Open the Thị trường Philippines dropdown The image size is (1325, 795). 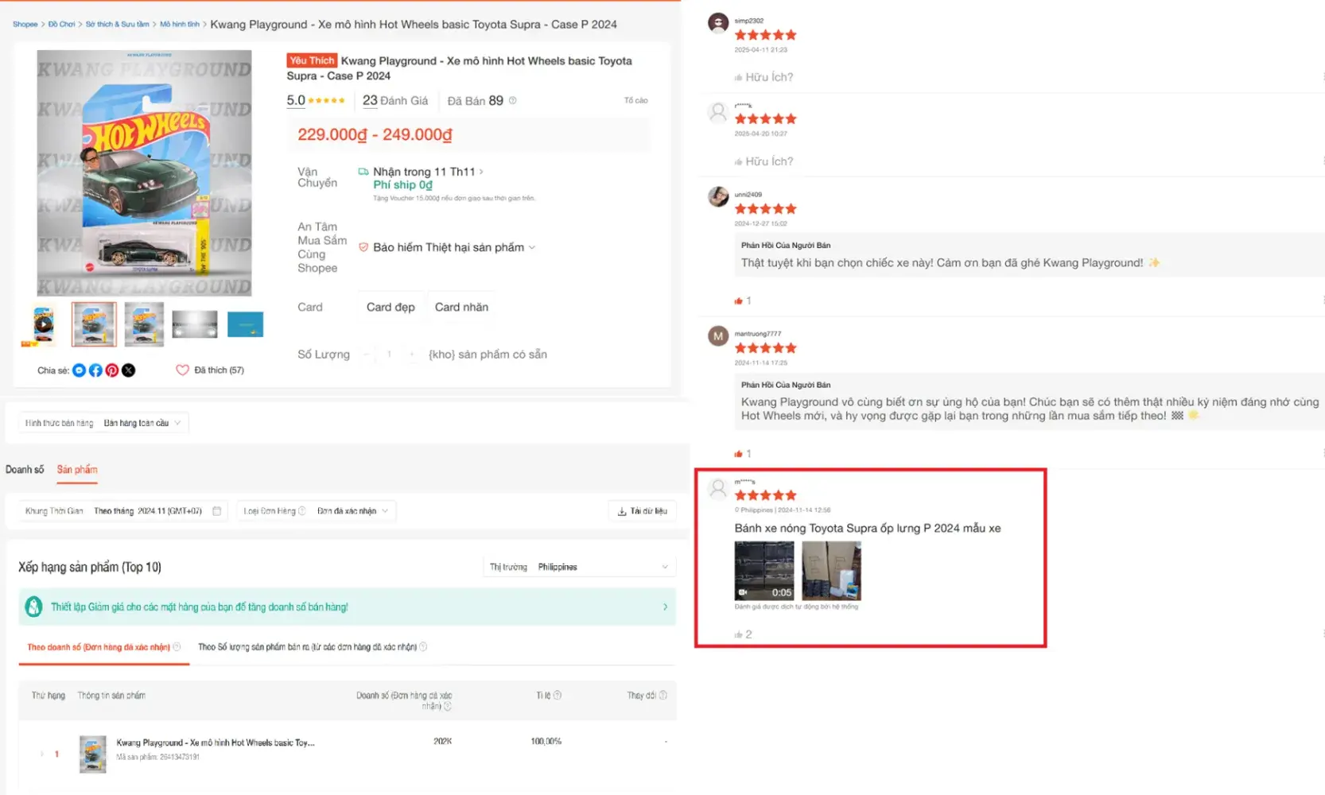pyautogui.click(x=580, y=567)
